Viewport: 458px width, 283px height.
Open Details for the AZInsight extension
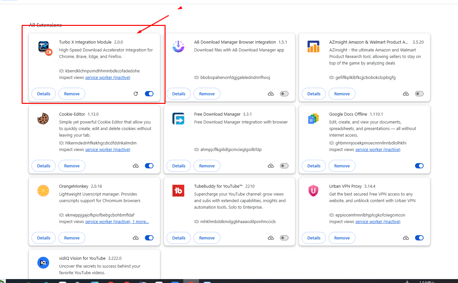pyautogui.click(x=314, y=94)
